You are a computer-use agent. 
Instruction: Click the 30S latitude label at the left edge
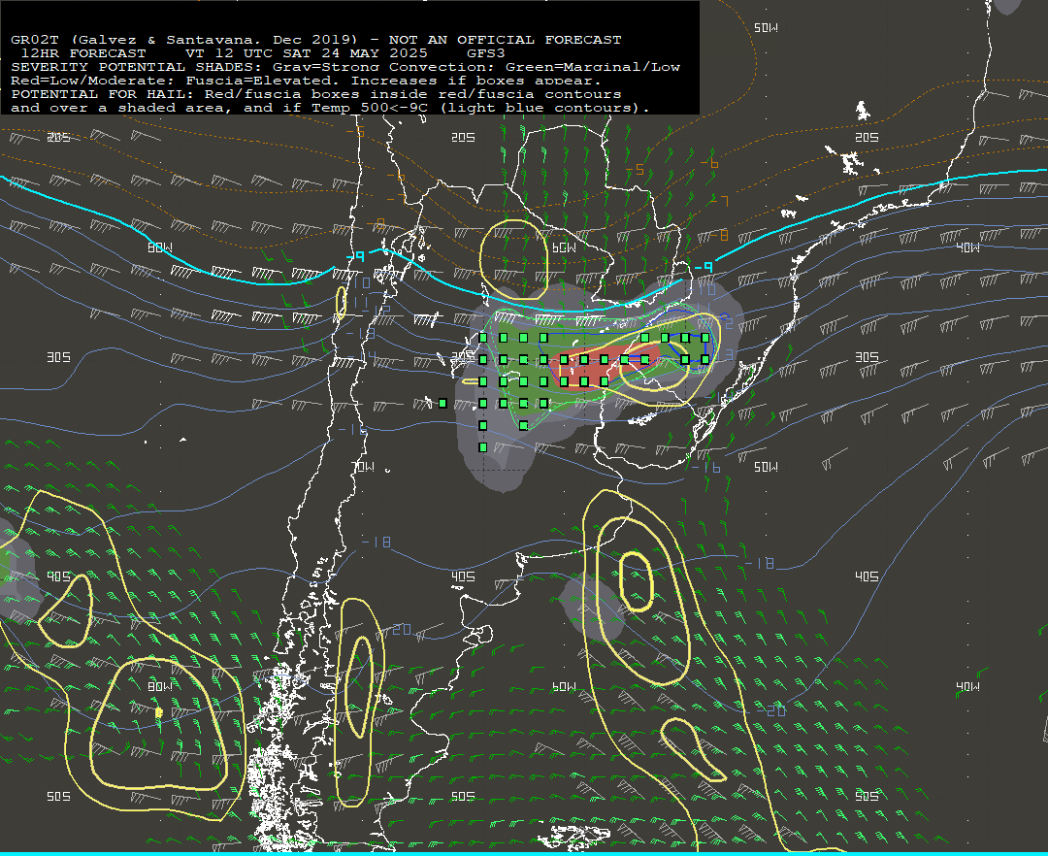[59, 357]
